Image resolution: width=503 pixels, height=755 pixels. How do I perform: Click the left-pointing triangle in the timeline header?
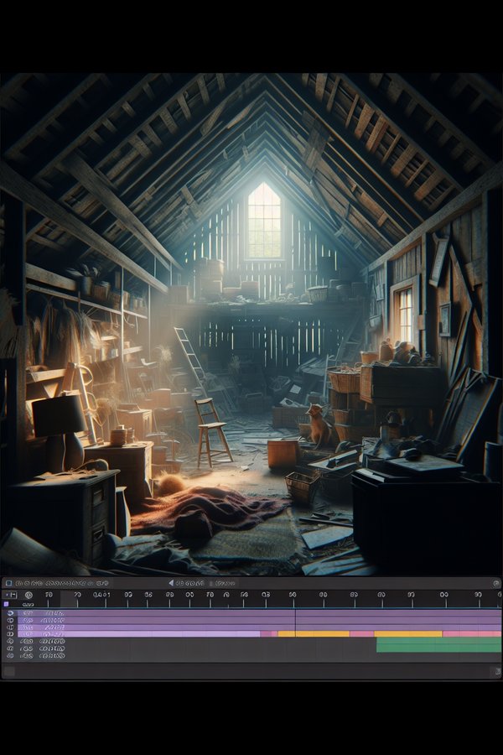tap(171, 583)
